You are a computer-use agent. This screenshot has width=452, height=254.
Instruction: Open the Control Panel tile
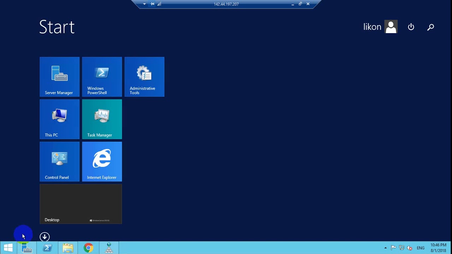click(60, 162)
